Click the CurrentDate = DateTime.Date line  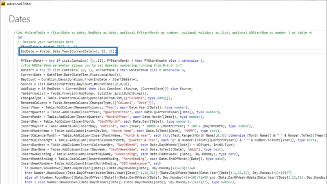pos(71,75)
